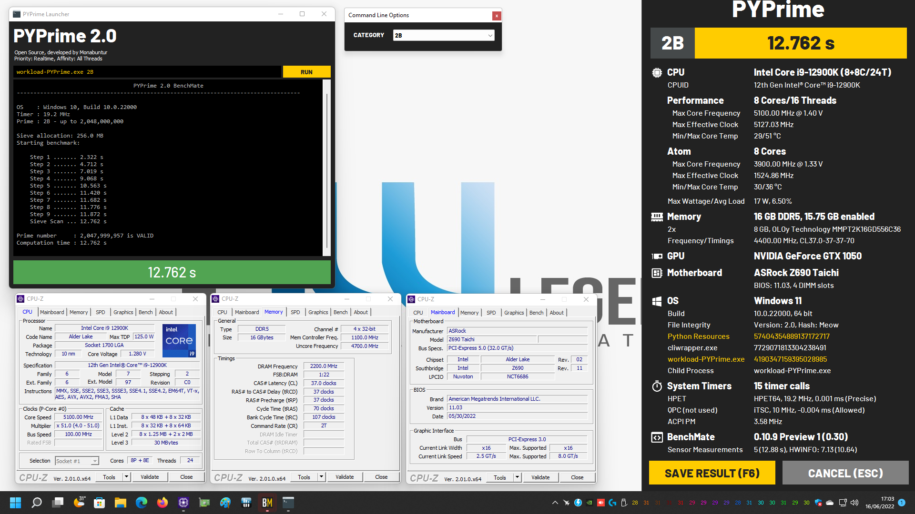Click the NVIDIA tray icon
Screen dimensions: 915x514
pos(590,503)
